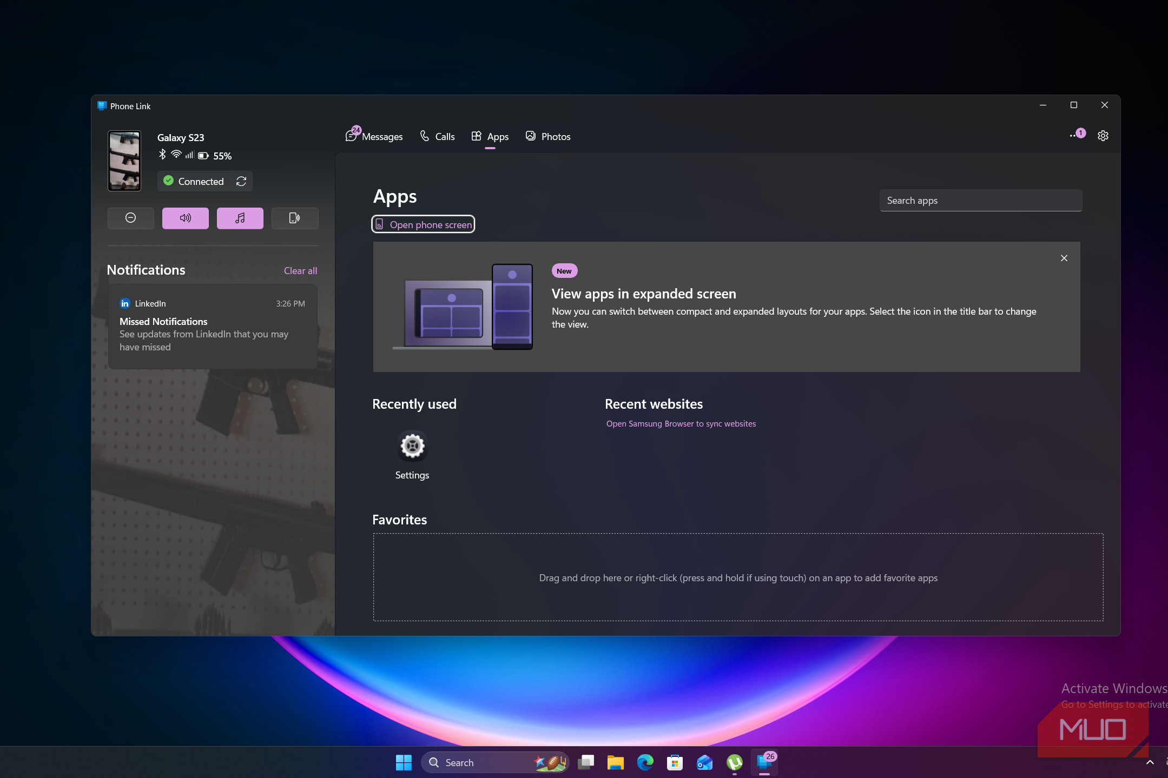Click the taskbar Search box

coord(495,762)
